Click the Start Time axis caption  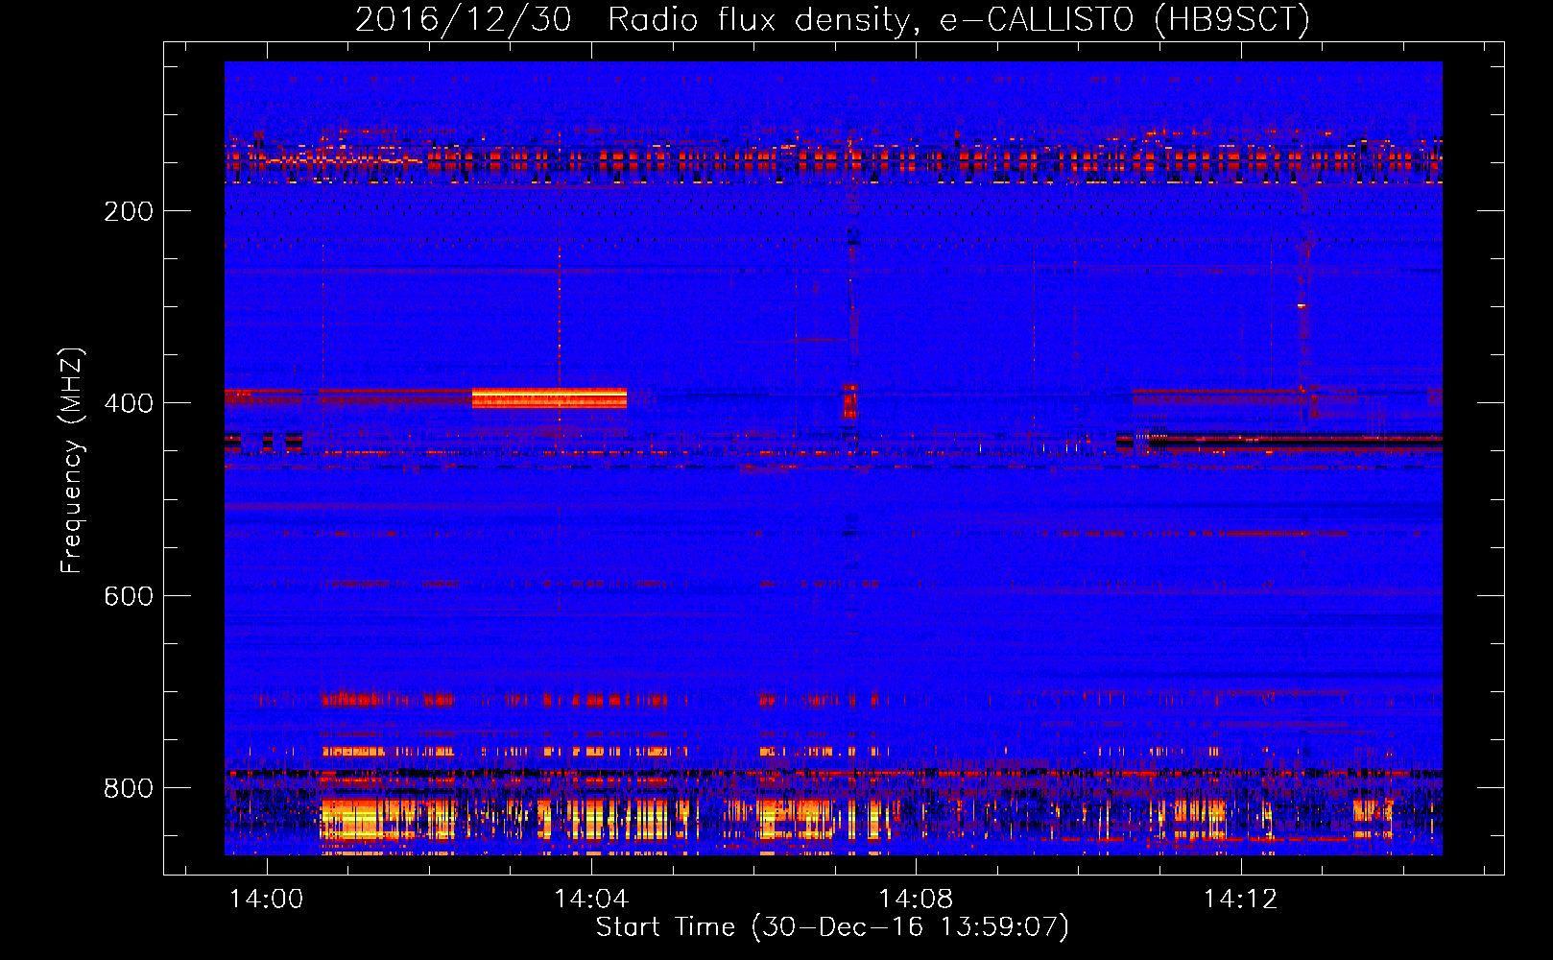[x=832, y=927]
